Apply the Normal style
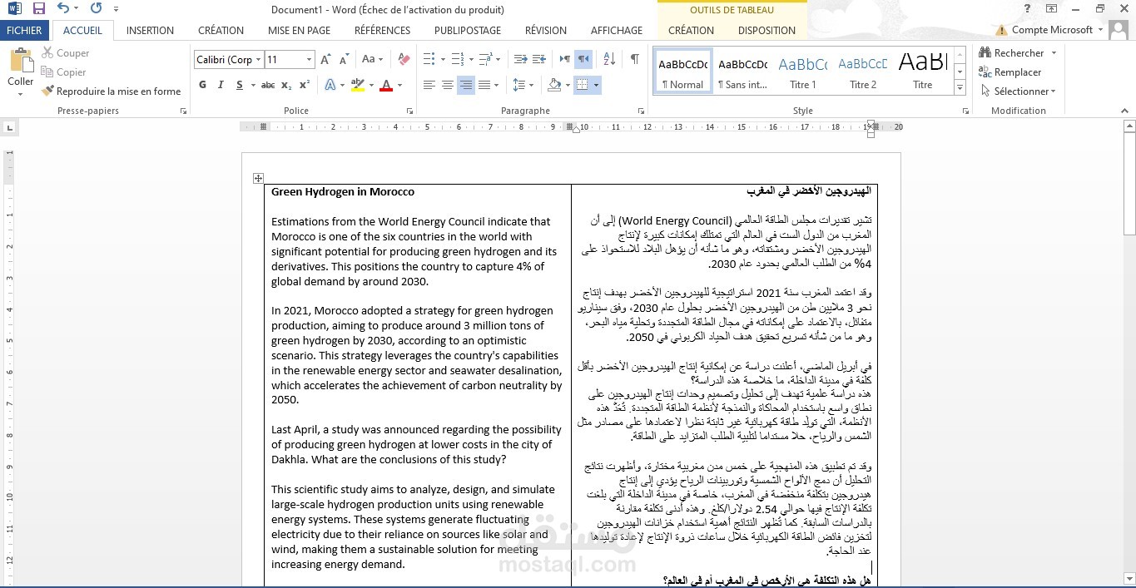This screenshot has height=588, width=1136. coord(682,71)
